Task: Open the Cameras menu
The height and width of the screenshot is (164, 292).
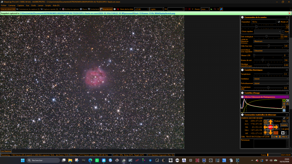Action: tap(12, 5)
